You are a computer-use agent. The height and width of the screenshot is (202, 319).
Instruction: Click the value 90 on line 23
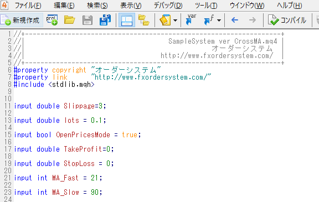[x=95, y=192]
